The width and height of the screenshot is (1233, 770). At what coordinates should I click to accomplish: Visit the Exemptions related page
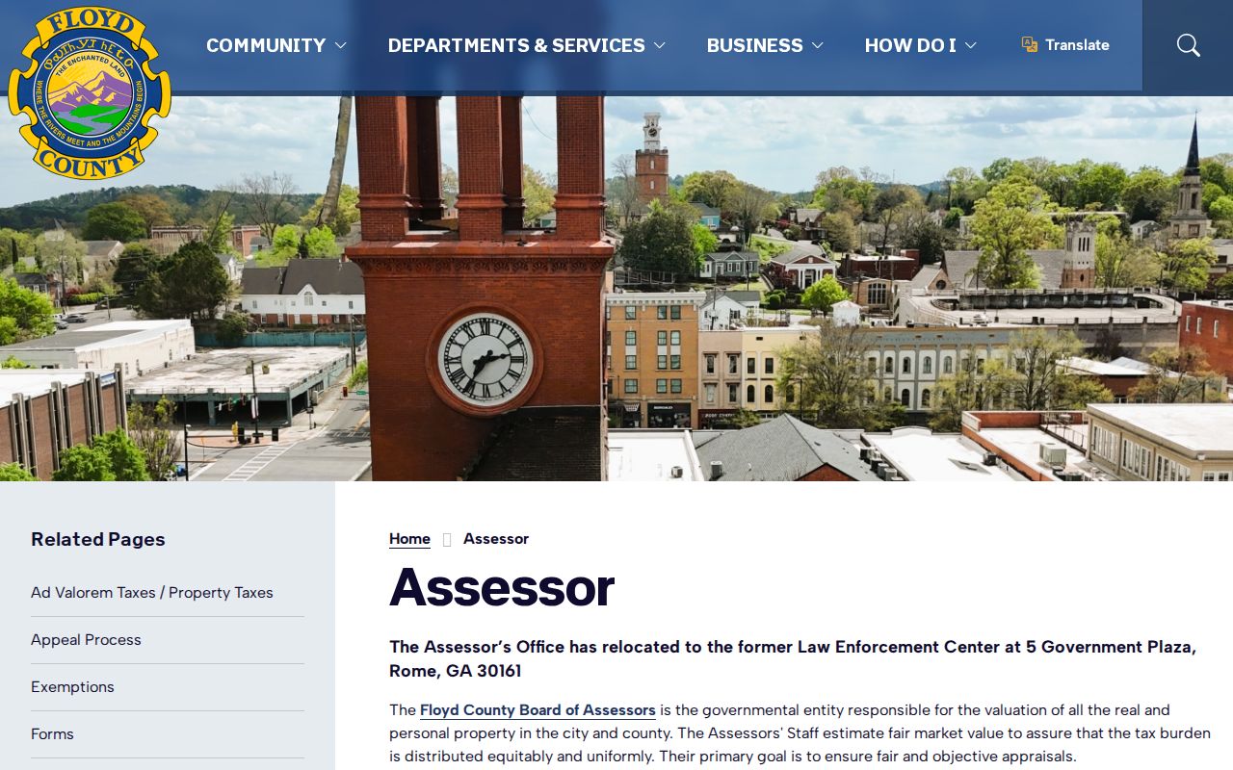click(x=72, y=687)
